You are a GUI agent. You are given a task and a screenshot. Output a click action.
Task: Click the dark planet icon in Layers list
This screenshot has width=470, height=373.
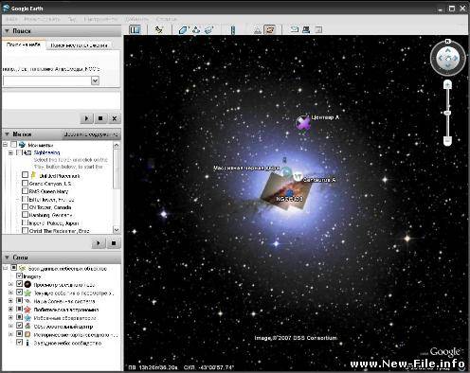pyautogui.click(x=27, y=284)
